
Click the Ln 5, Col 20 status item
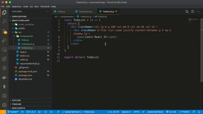pos(113,112)
